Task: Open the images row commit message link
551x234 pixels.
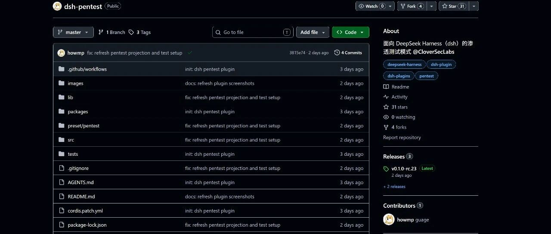Action: pos(220,83)
